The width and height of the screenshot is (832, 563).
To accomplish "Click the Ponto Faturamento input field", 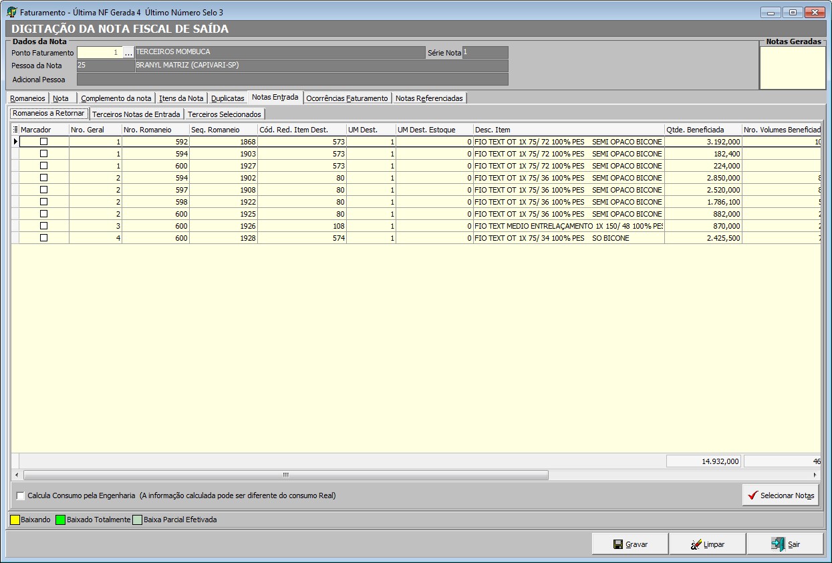I will (x=100, y=53).
